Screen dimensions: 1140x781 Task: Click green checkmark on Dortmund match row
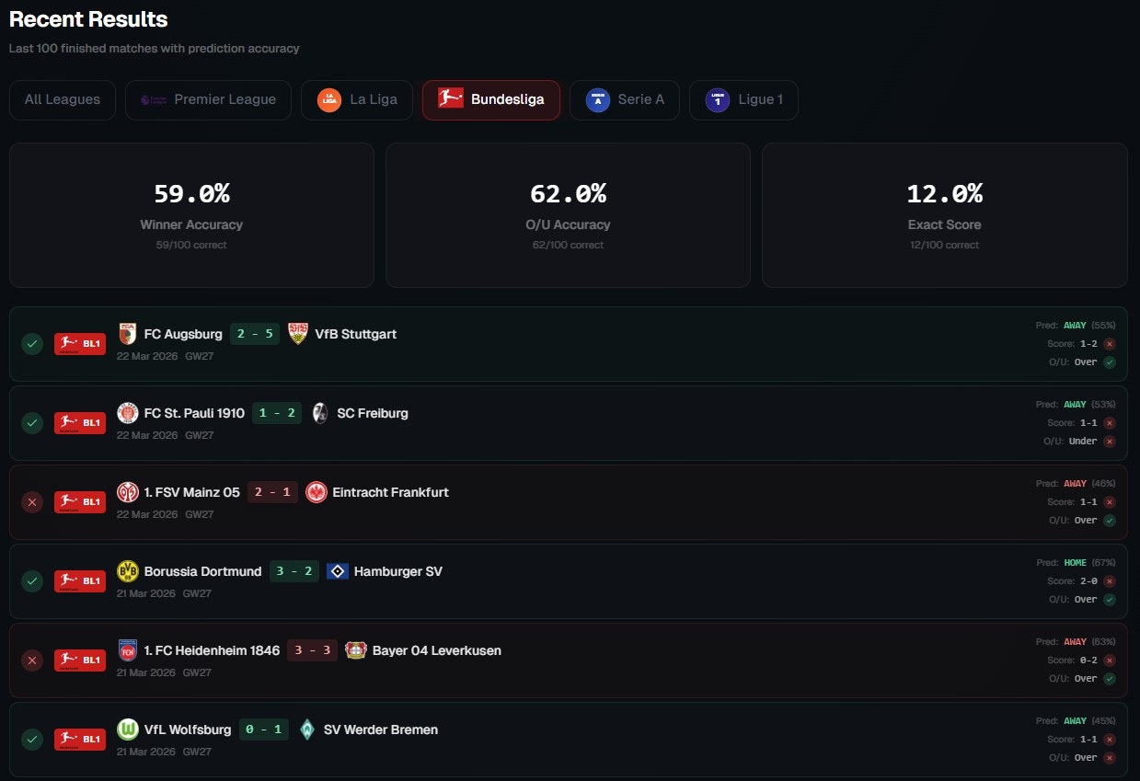tap(32, 581)
